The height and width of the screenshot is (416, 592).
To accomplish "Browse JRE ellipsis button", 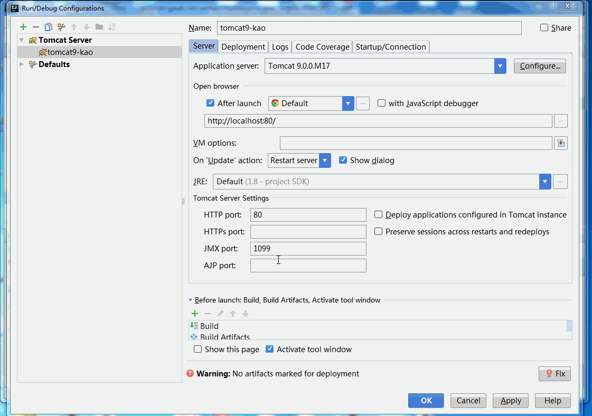I will click(x=560, y=182).
